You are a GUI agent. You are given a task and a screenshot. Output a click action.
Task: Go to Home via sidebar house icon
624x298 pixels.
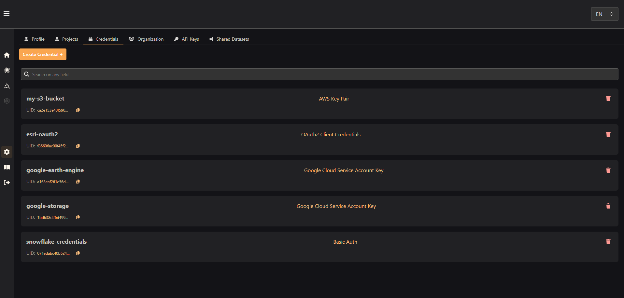coord(7,55)
